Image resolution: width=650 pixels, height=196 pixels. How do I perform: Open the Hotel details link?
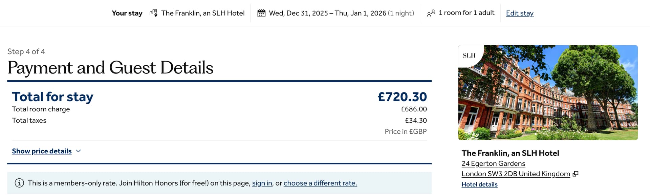[479, 184]
